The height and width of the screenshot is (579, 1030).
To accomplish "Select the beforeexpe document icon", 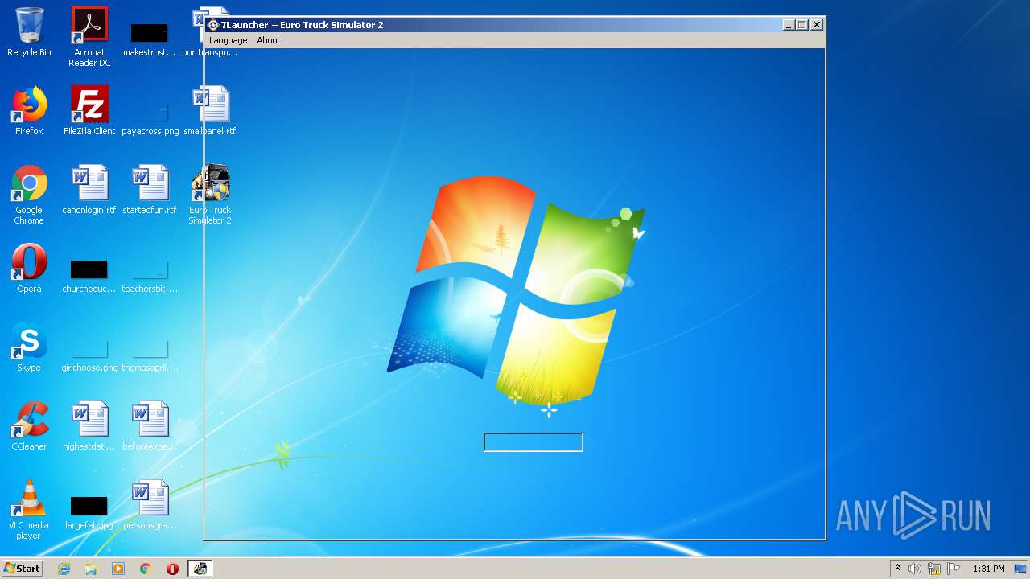I will coord(150,426).
